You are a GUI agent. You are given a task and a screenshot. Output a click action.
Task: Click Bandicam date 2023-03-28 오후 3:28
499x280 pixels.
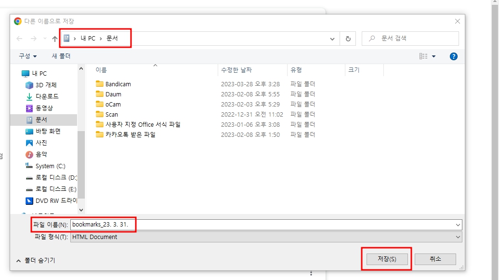pos(250,84)
